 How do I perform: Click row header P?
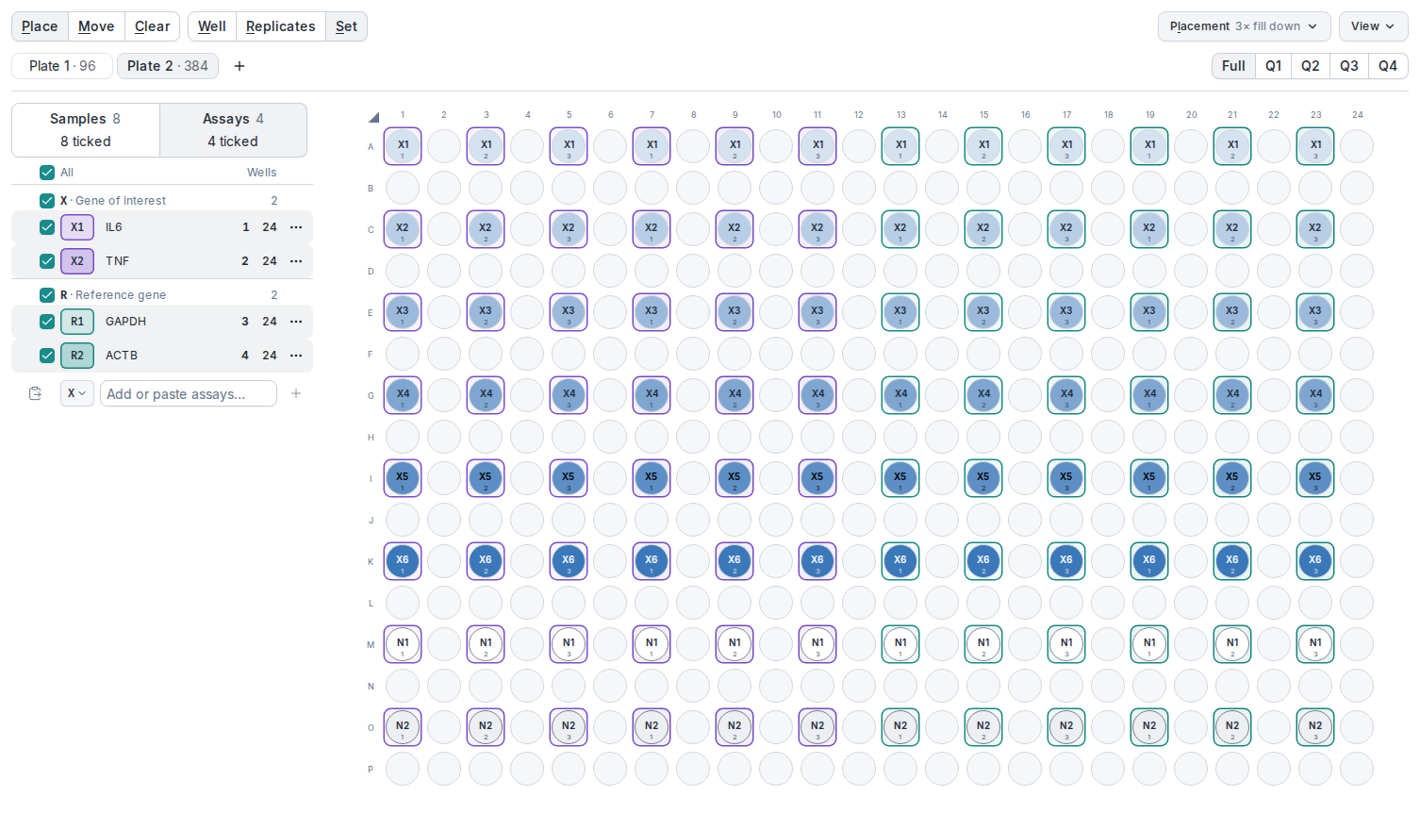tap(371, 770)
